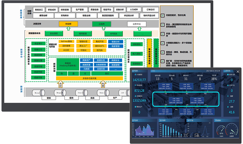Click the yellow BI分析 box
This screenshot has height=144, width=243.
pyautogui.click(x=69, y=23)
